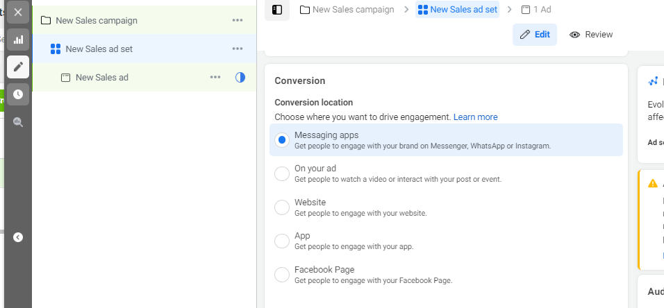The width and height of the screenshot is (664, 308).
Task: Select Facebook Page radio option
Action: click(x=282, y=275)
